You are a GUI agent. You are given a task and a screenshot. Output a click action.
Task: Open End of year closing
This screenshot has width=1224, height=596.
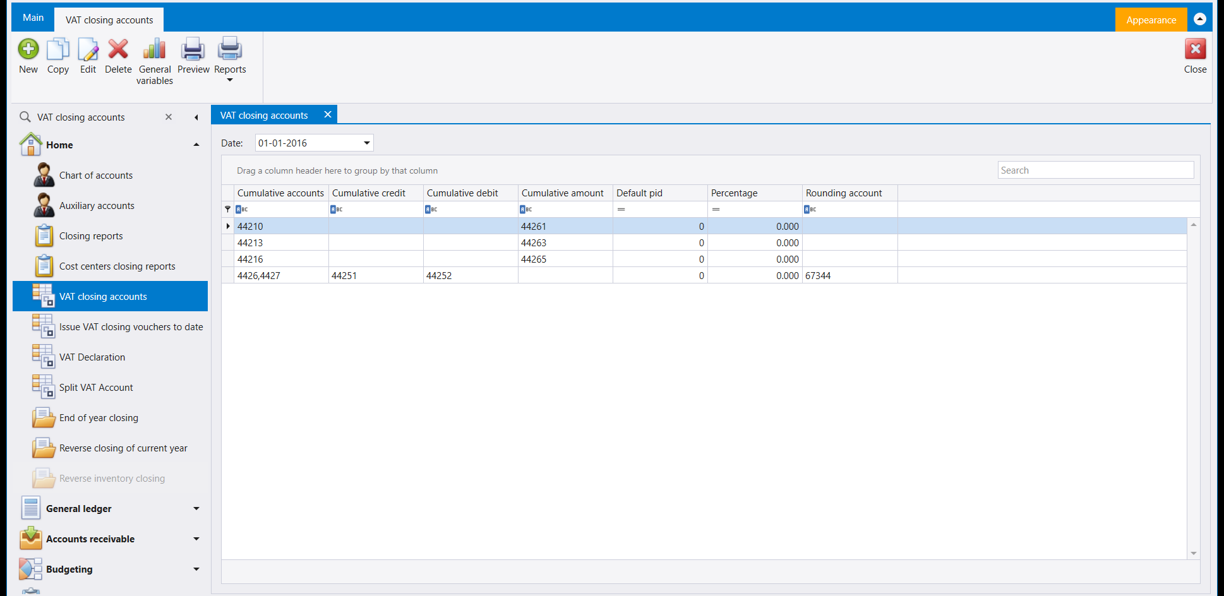[x=99, y=418]
